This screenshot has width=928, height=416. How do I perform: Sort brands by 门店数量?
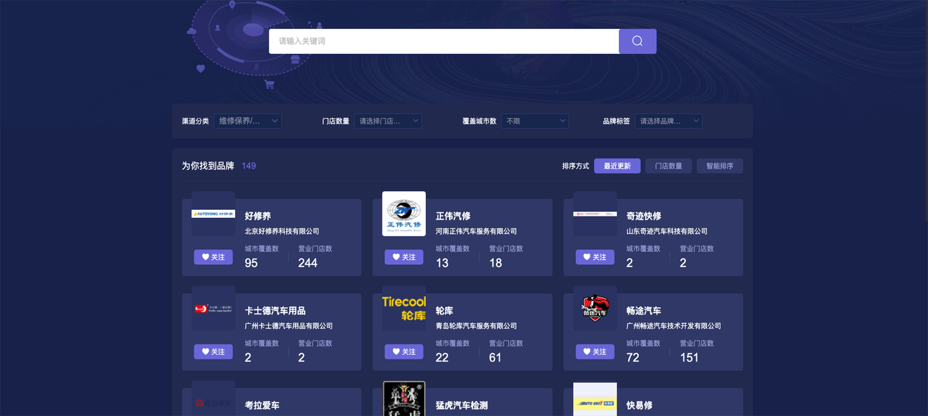(669, 166)
